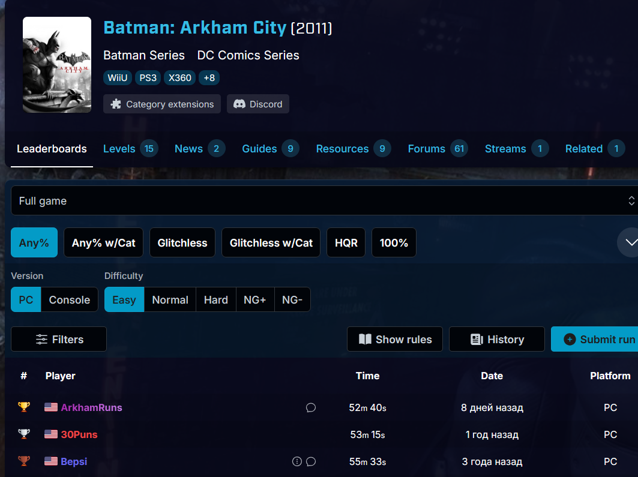
Task: Select the WiiU platform tag
Action: pyautogui.click(x=118, y=77)
